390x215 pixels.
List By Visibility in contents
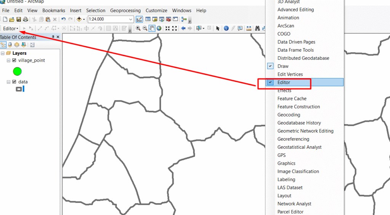pyautogui.click(x=17, y=45)
